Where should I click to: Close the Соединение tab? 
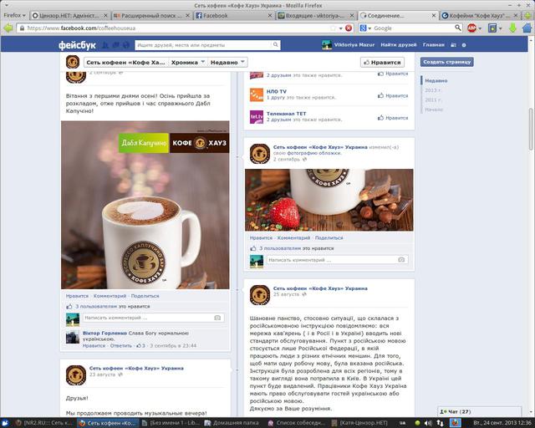(x=434, y=16)
